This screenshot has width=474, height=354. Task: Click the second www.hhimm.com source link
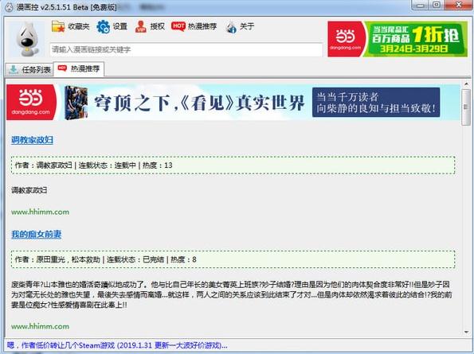click(40, 326)
